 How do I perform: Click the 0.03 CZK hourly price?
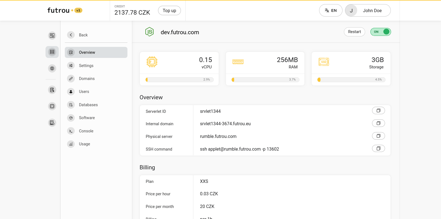click(x=209, y=194)
